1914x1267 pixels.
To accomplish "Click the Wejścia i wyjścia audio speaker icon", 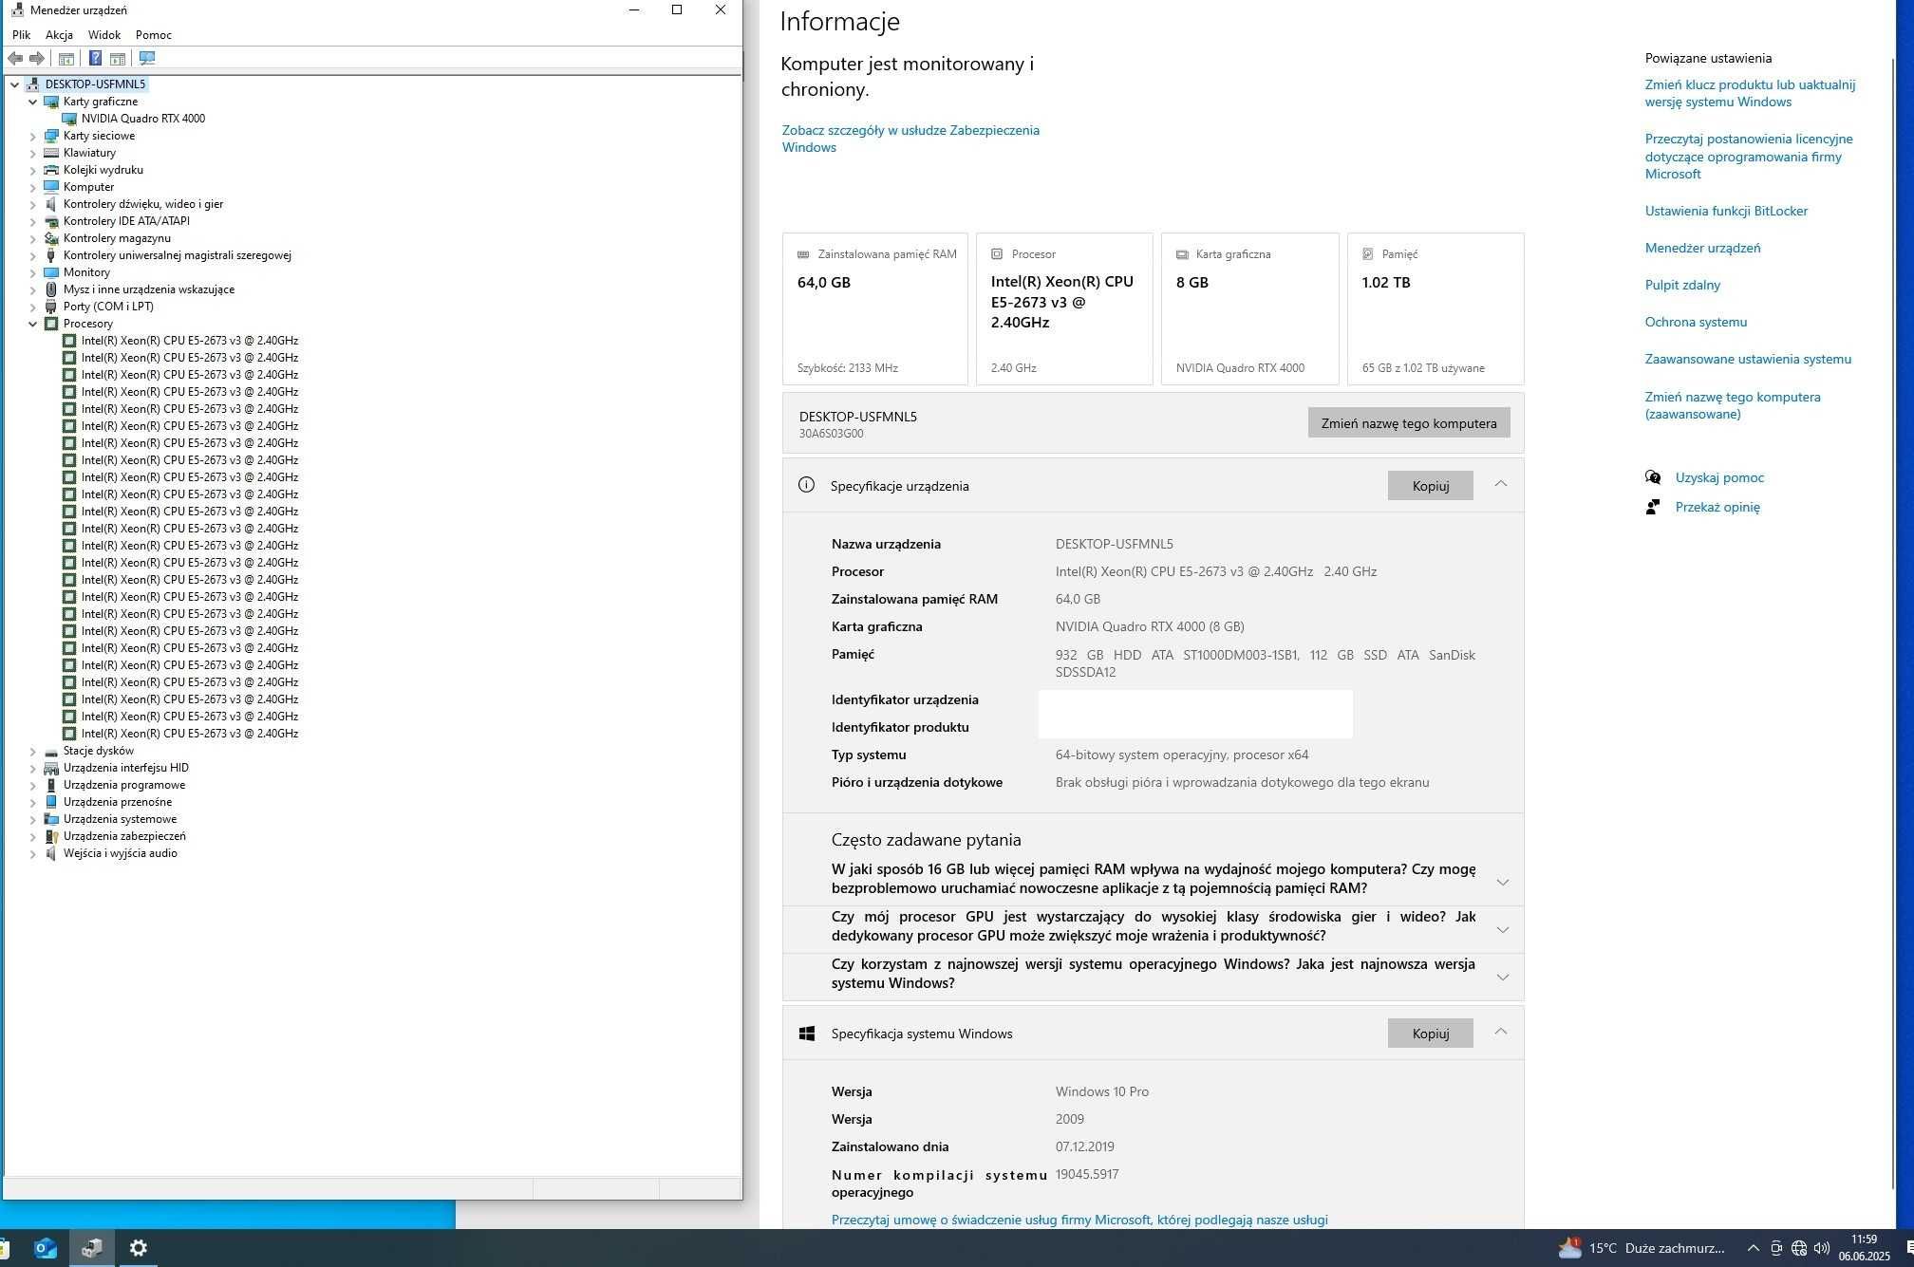I will click(x=51, y=853).
